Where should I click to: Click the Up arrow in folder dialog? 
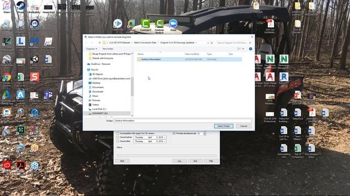click(100, 42)
